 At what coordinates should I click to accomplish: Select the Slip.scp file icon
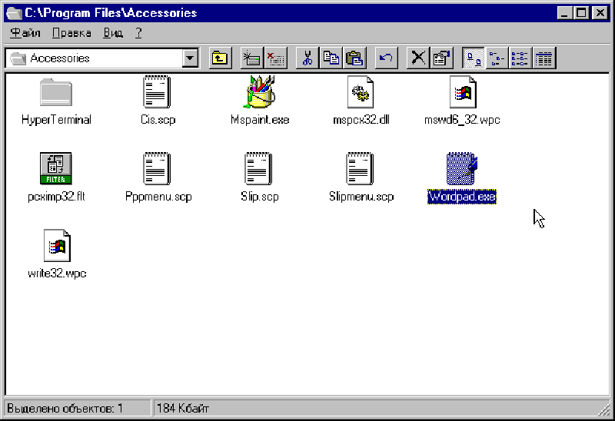(258, 168)
